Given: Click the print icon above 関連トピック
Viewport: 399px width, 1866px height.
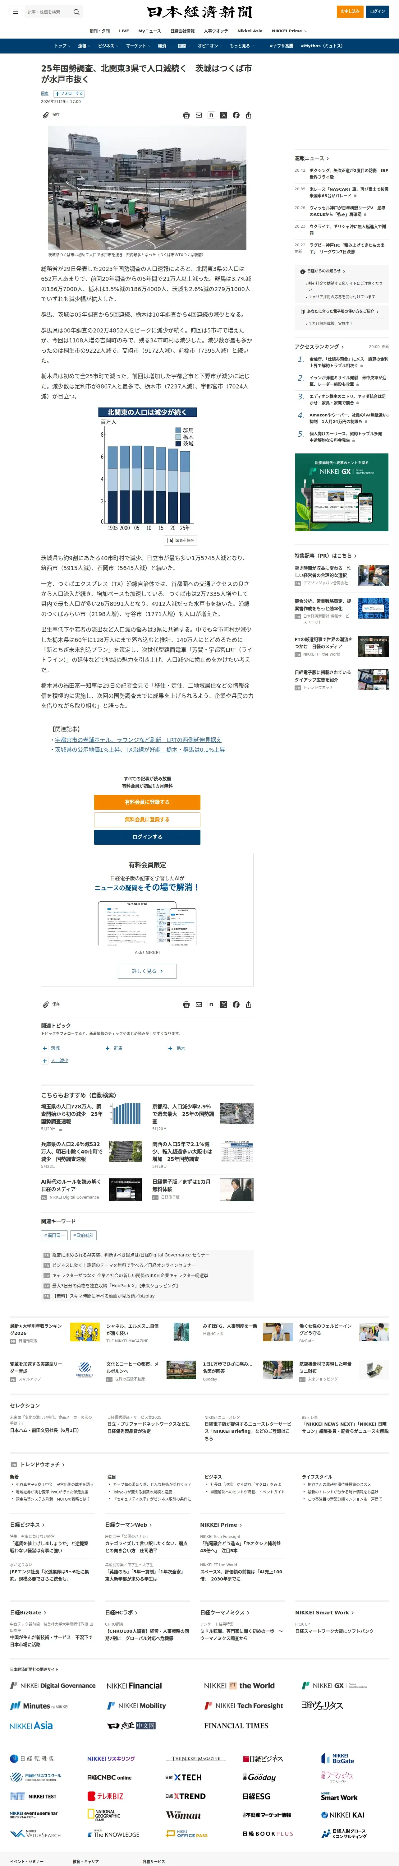Looking at the screenshot, I should click(186, 1005).
